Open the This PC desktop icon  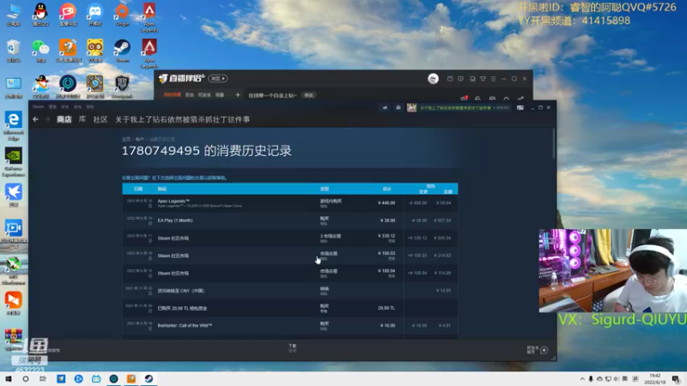(13, 12)
